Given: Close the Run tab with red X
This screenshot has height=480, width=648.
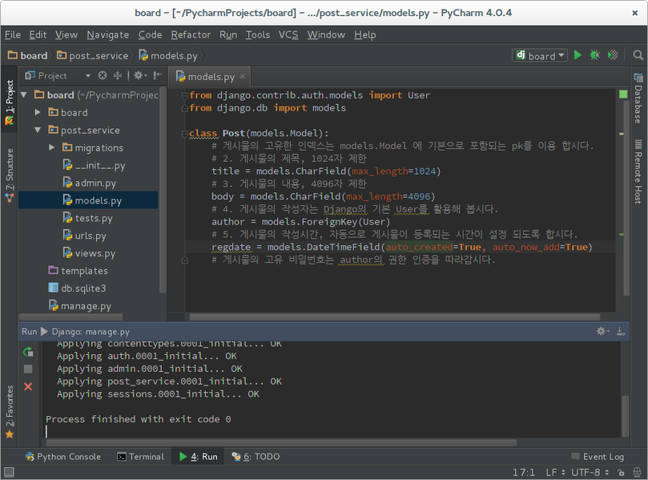Looking at the screenshot, I should pos(28,386).
